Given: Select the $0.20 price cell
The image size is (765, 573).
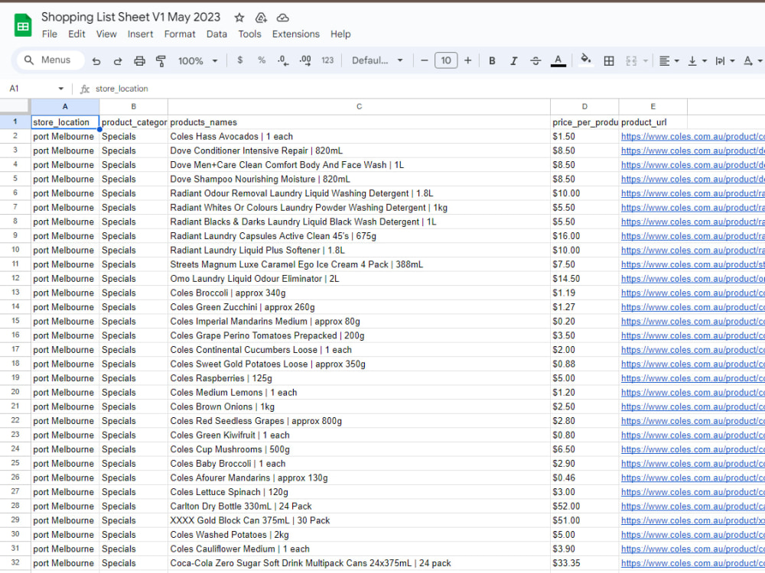Looking at the screenshot, I should tap(584, 321).
